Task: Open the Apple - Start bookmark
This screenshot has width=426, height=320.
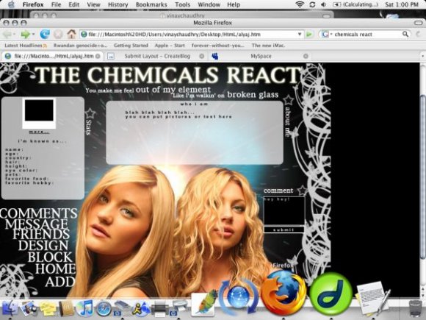Action: coord(170,46)
